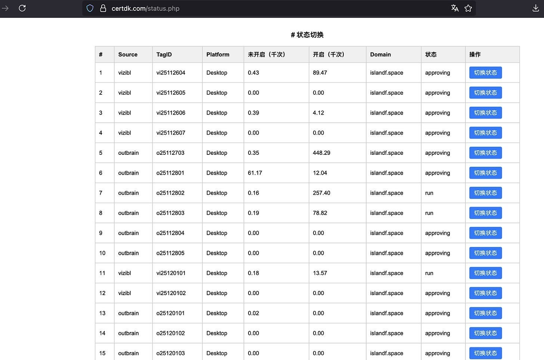Click outbrain source in row 10
The width and height of the screenshot is (544, 360).
tap(128, 253)
